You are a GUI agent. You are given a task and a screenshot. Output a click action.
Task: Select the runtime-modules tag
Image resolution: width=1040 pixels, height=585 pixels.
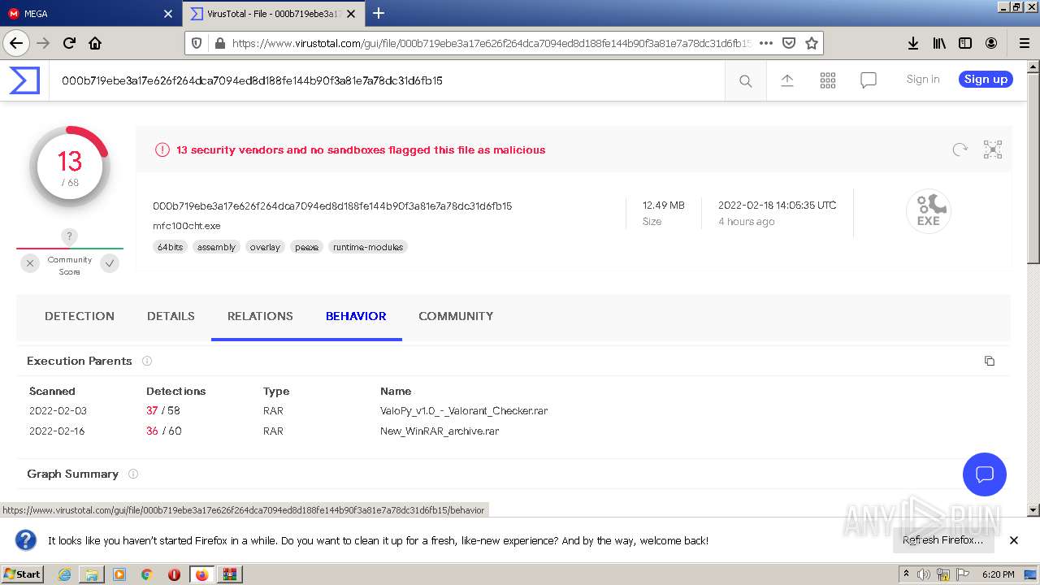(368, 247)
